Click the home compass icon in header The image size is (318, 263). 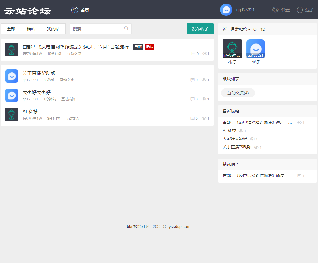pyautogui.click(x=75, y=10)
